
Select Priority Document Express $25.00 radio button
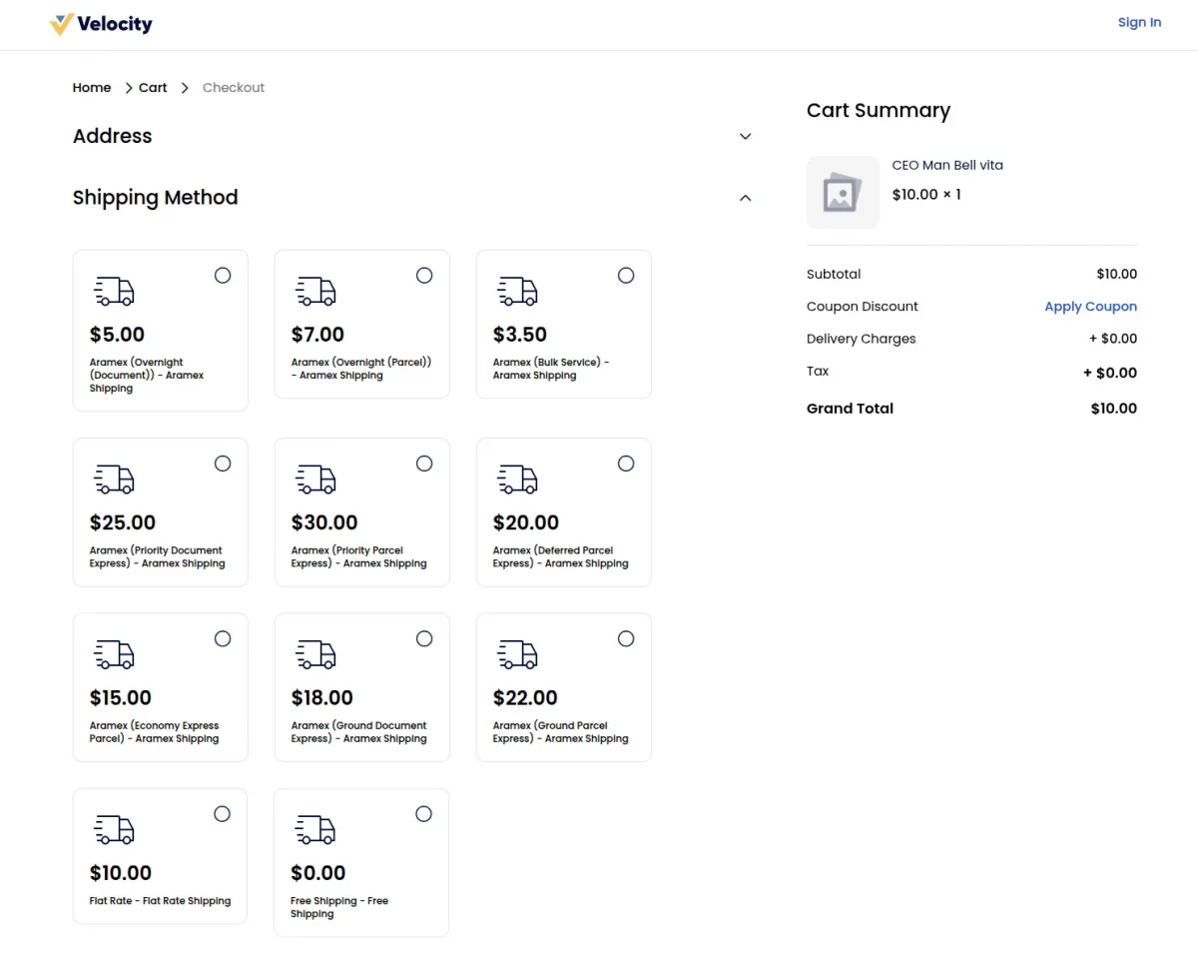click(x=223, y=464)
